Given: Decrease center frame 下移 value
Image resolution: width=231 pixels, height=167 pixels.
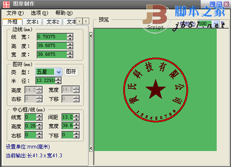Looking at the screenshot, I should pyautogui.click(x=76, y=137).
